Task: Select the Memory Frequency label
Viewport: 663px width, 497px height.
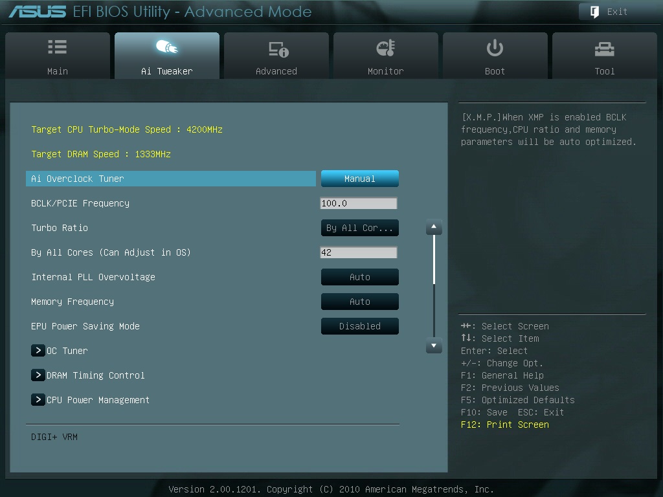Action: [x=73, y=302]
